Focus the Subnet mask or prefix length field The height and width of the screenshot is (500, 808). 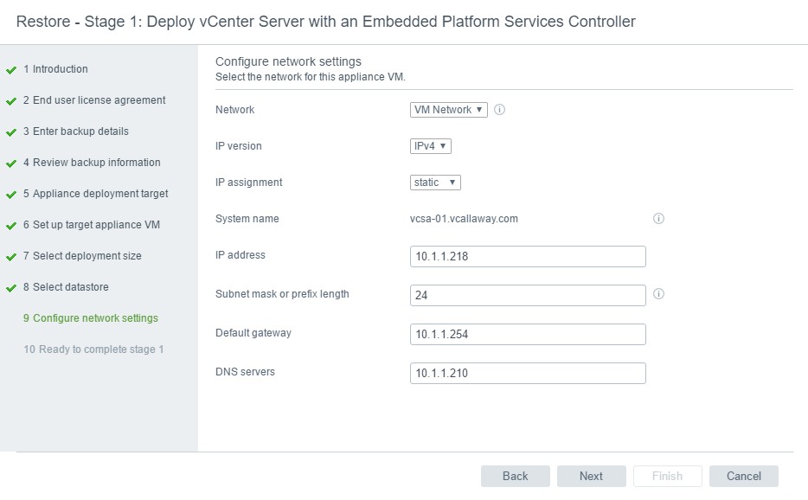528,295
